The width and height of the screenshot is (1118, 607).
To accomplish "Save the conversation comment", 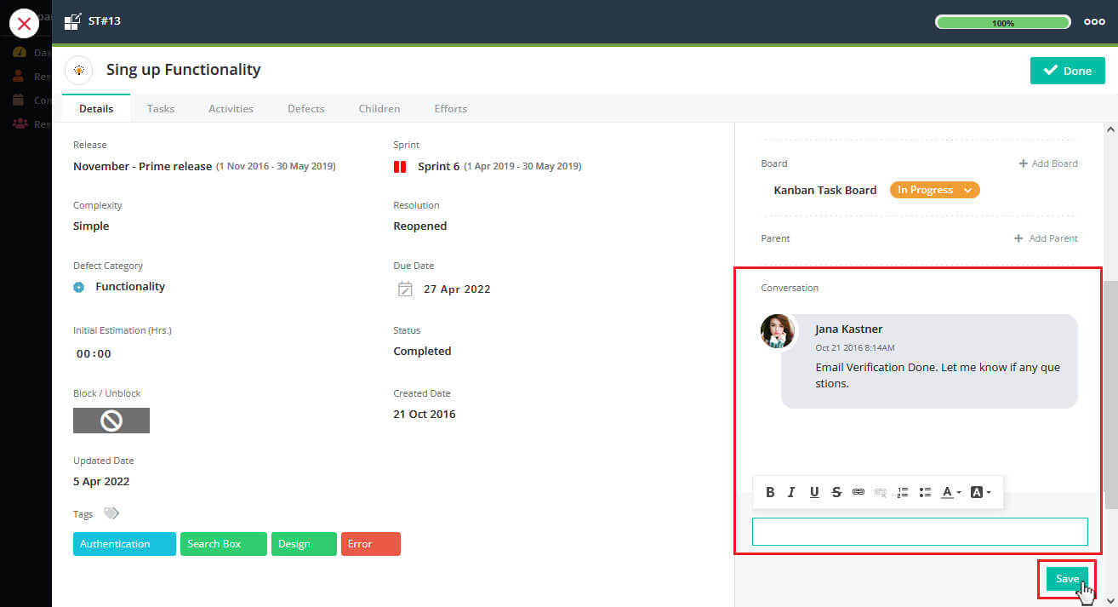I will 1067,579.
